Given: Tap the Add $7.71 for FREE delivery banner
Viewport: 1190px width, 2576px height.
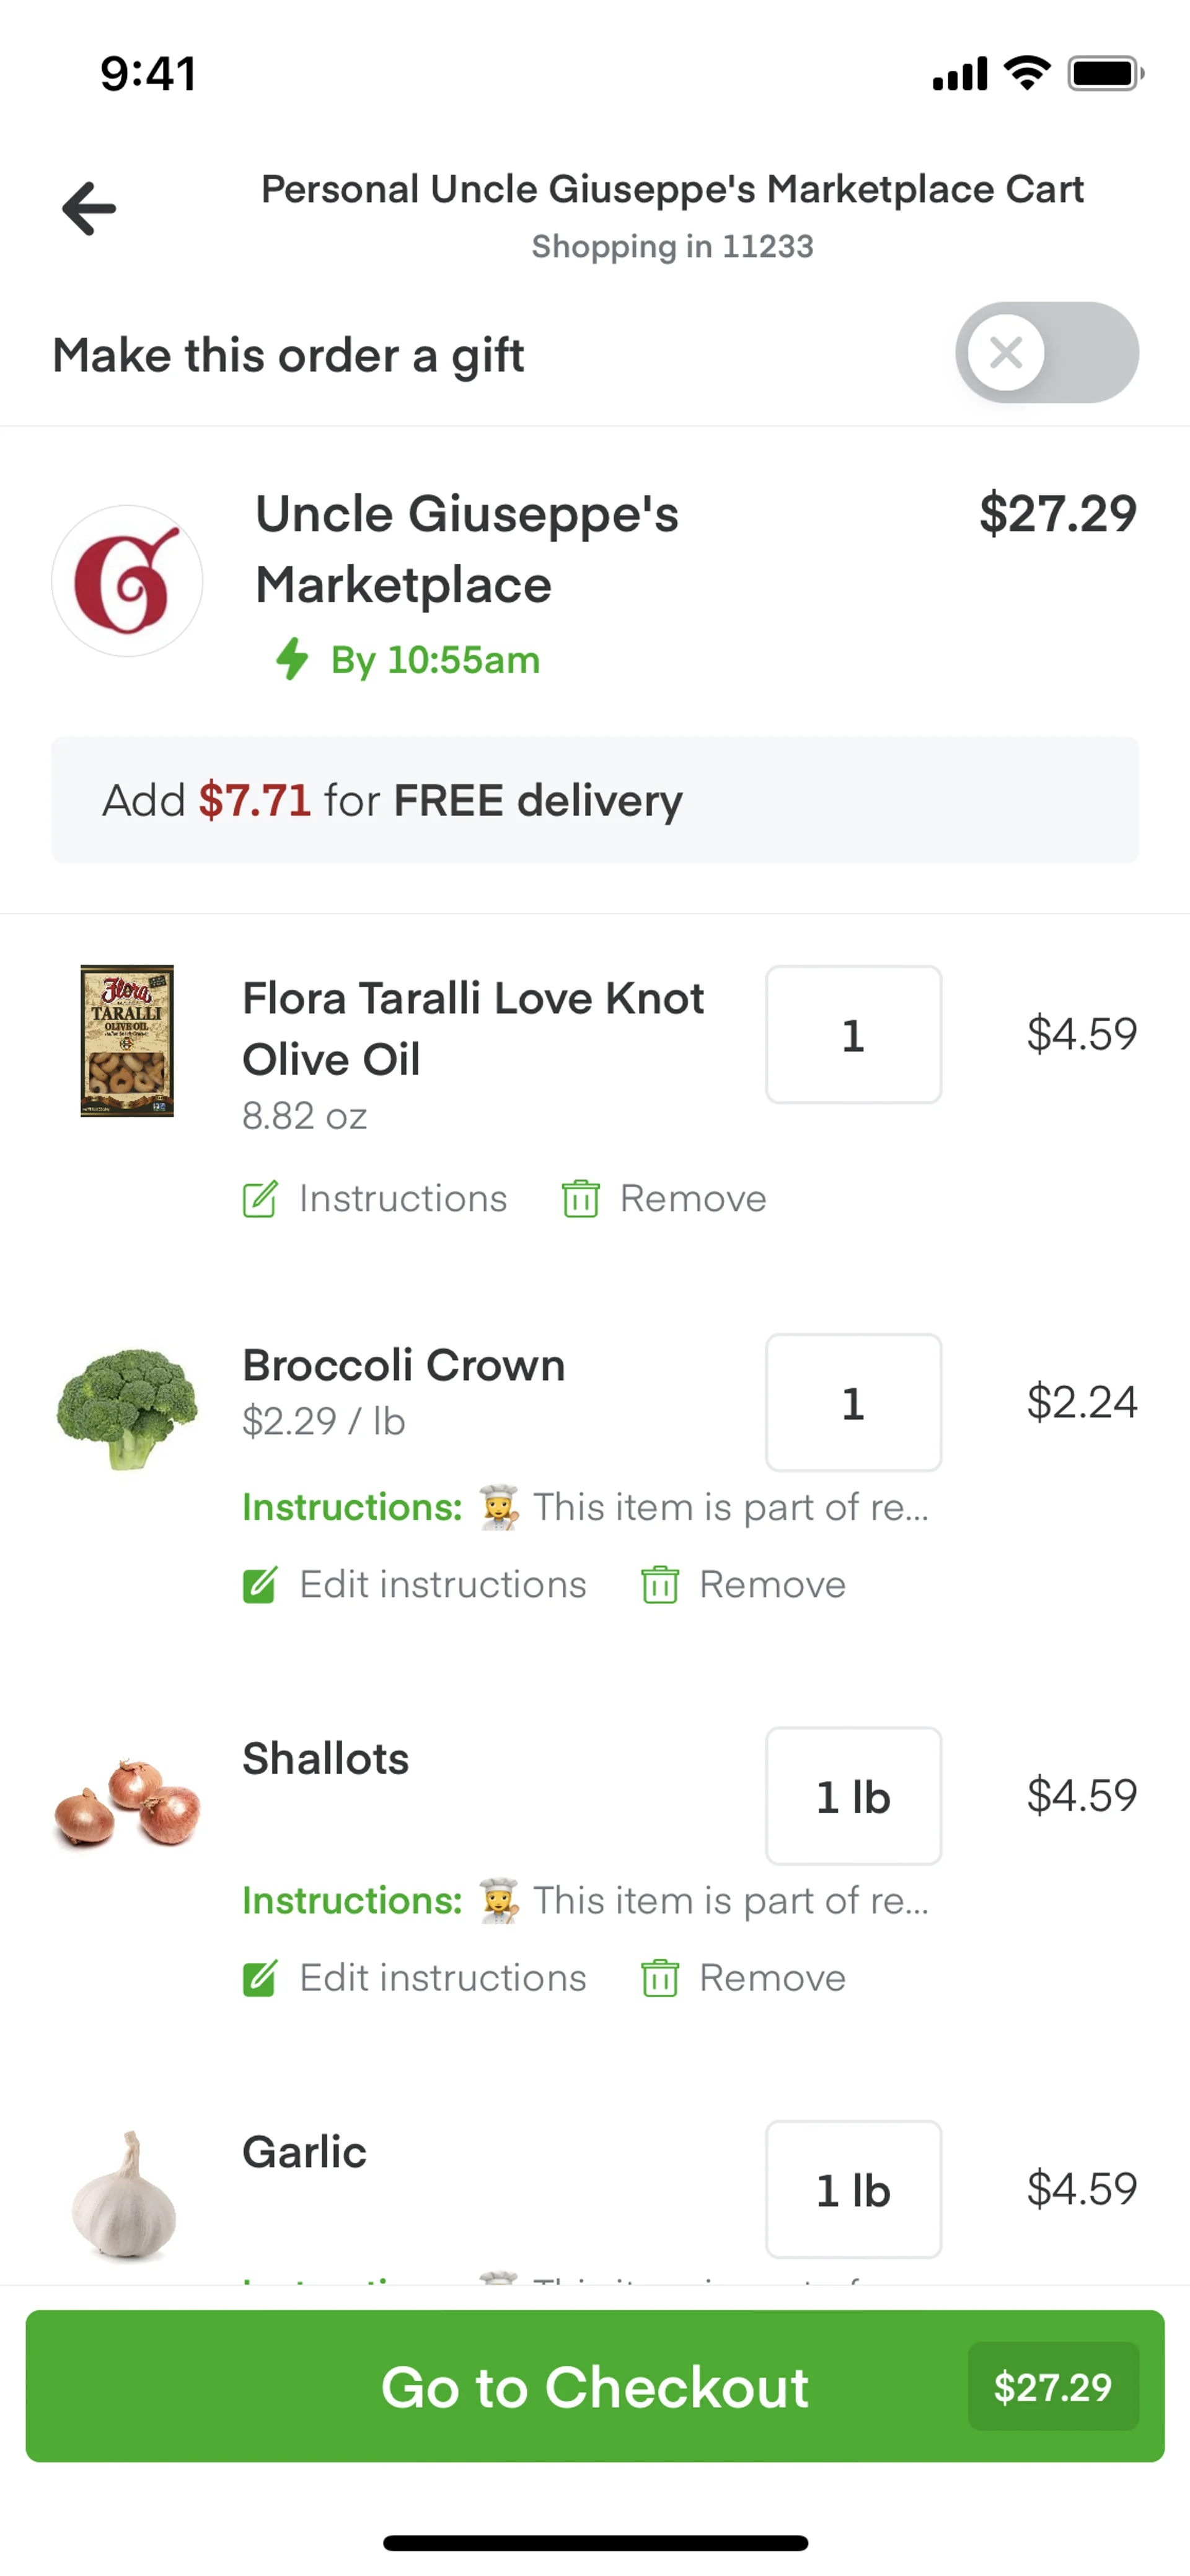Looking at the screenshot, I should [595, 800].
